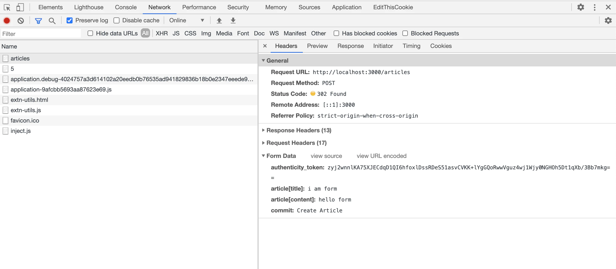Toggle the device toolbar icon

tap(20, 7)
